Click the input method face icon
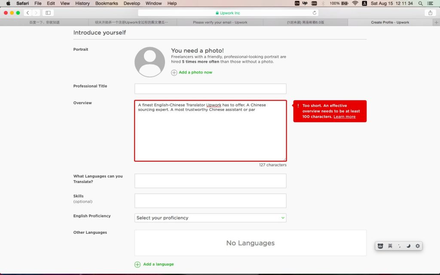 (x=380, y=246)
